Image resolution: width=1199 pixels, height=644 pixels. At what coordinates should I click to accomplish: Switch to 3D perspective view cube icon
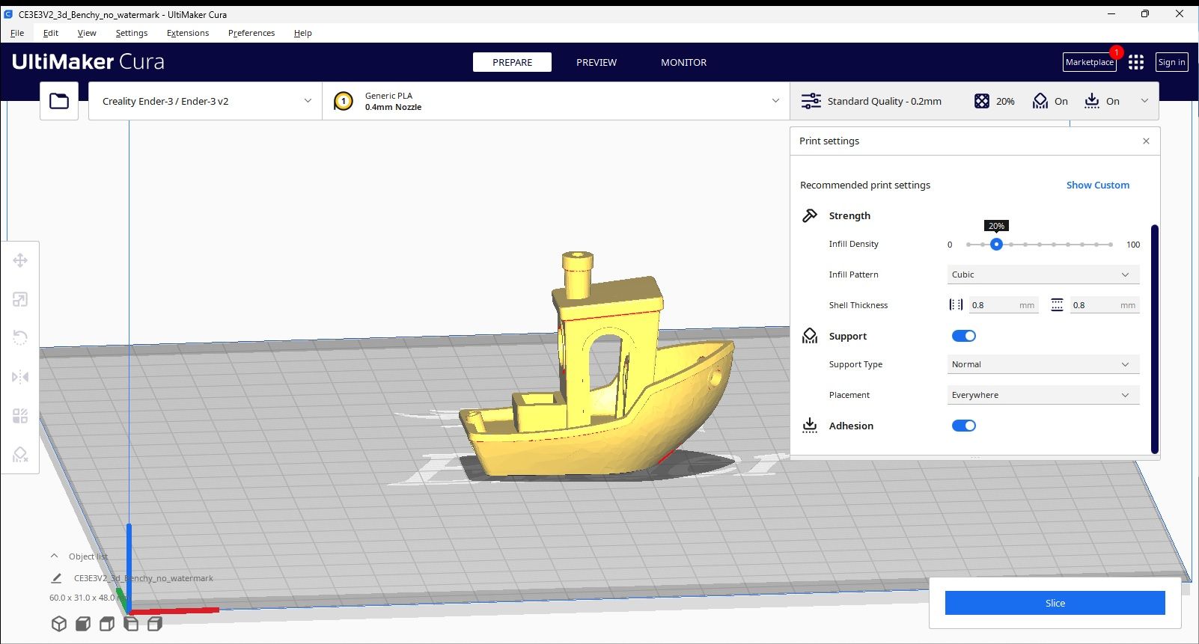(59, 624)
